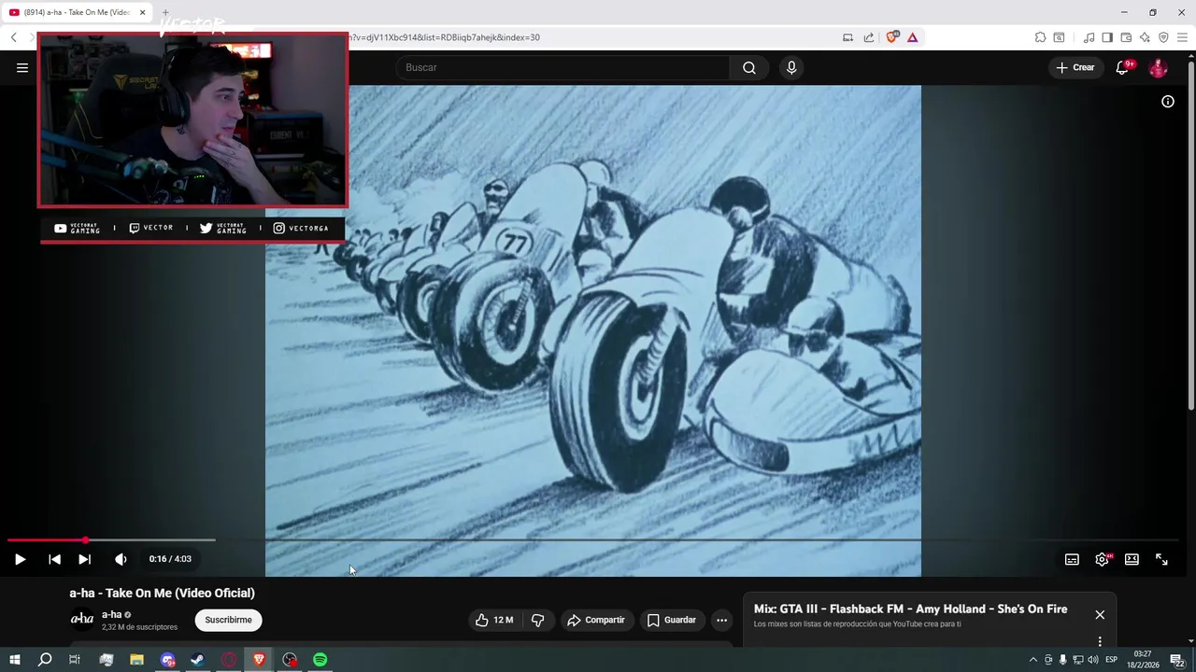Image resolution: width=1196 pixels, height=672 pixels.
Task: Open the YouTube guide hamburger menu
Action: pos(22,67)
